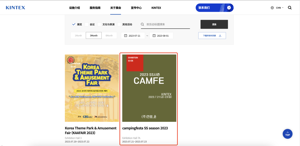Open the CAMFE exhibition poster thumbnail
300x146 pixels.
click(x=149, y=88)
